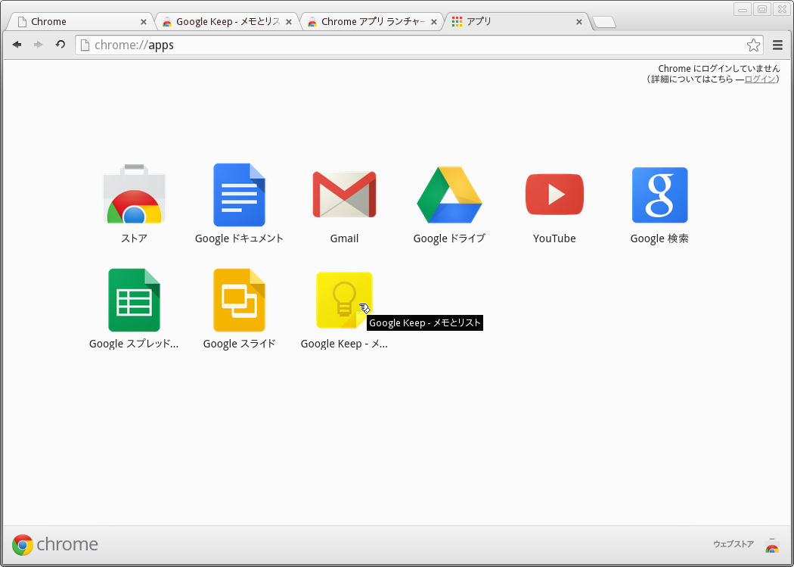Click the Google 検索 label
The width and height of the screenshot is (794, 567).
(x=659, y=238)
